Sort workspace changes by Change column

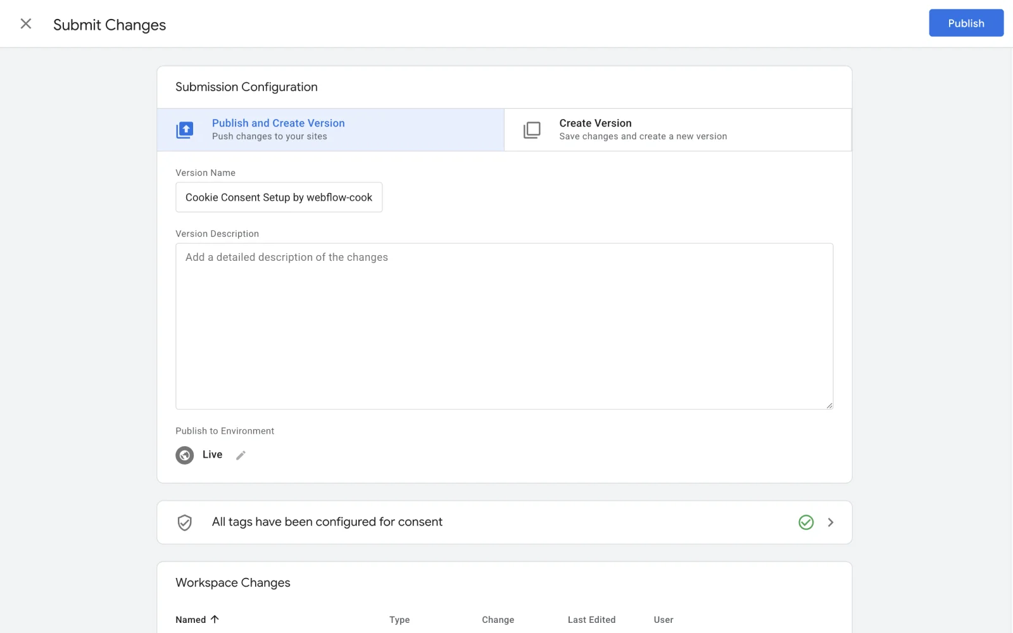point(498,620)
